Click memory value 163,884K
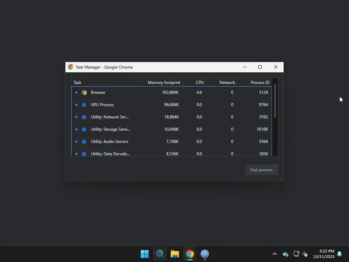The image size is (349, 262). [170, 92]
